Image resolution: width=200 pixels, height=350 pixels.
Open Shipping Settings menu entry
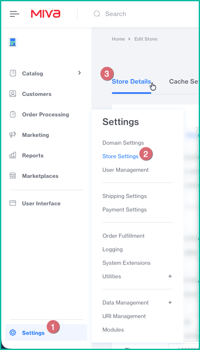pos(125,196)
